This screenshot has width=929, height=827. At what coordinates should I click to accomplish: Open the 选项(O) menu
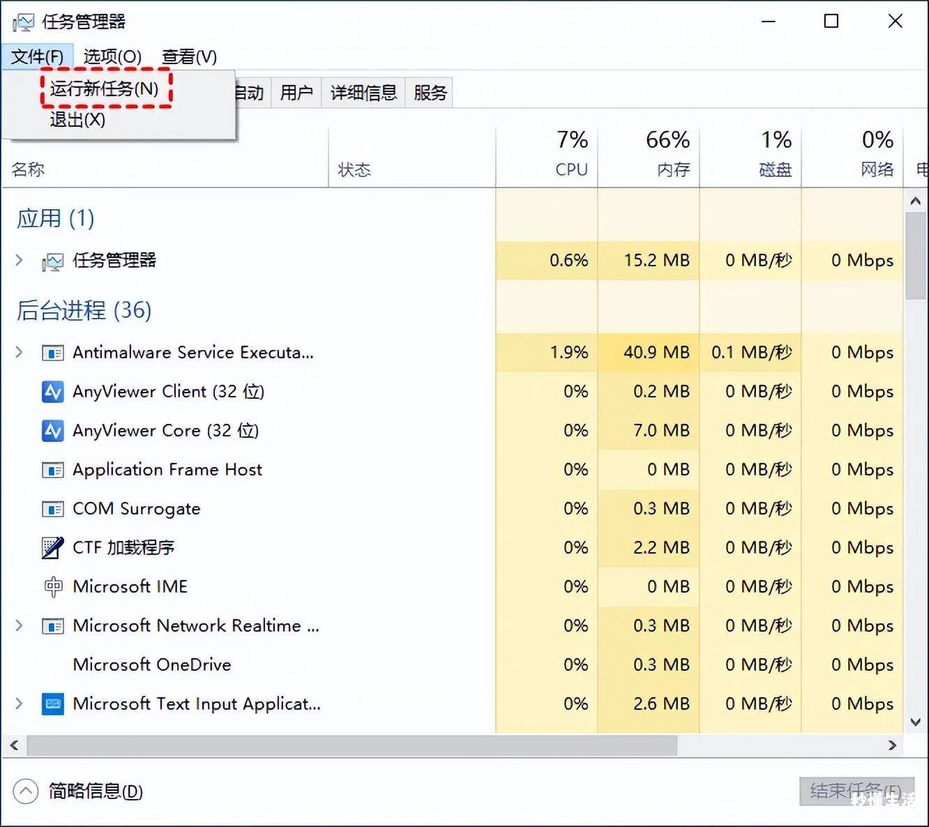[112, 56]
